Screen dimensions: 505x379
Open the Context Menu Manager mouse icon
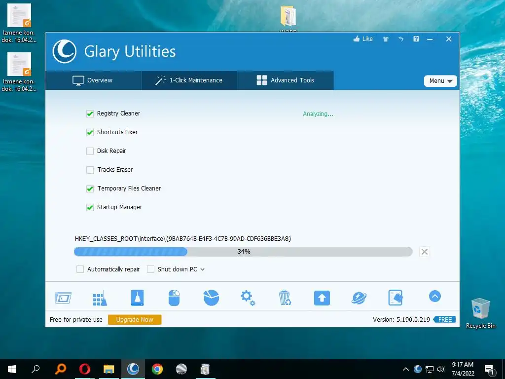pos(174,298)
